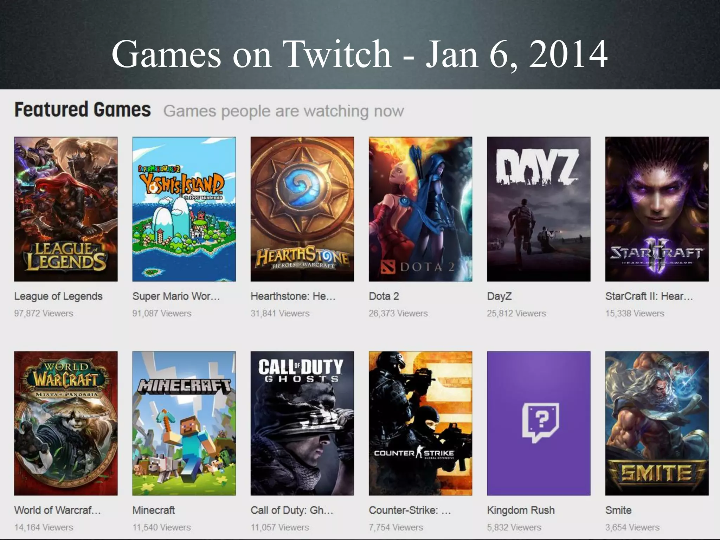
Task: Open the Counter-Strike cover art thumbnail
Action: pyautogui.click(x=420, y=423)
